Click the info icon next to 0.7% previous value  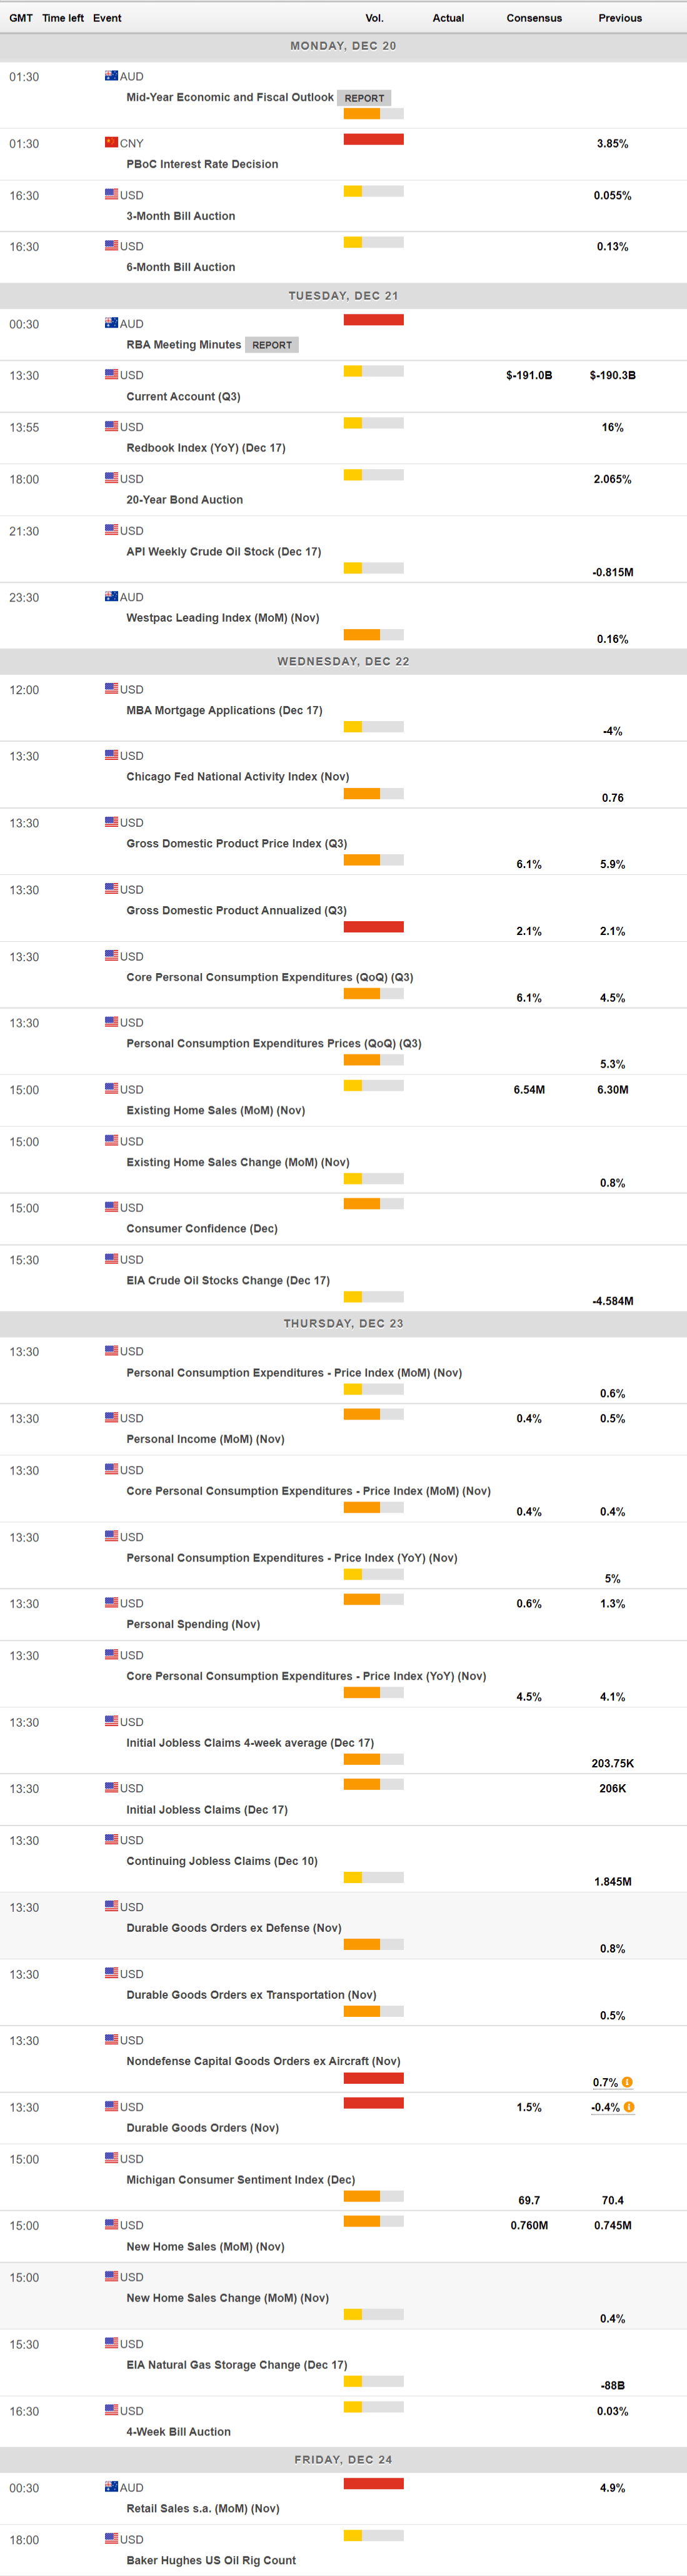tap(627, 2082)
